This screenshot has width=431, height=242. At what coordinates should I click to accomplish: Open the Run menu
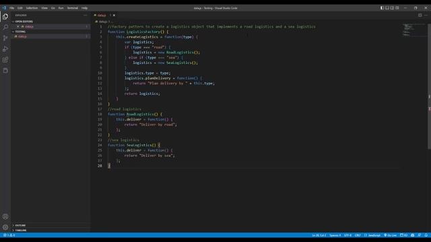tap(61, 8)
